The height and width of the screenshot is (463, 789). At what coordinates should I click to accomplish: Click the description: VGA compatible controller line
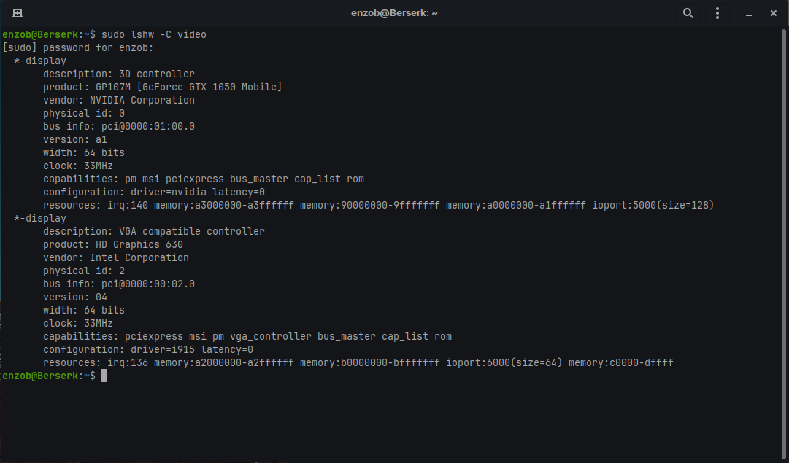point(154,231)
